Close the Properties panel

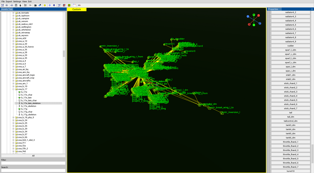312,9
